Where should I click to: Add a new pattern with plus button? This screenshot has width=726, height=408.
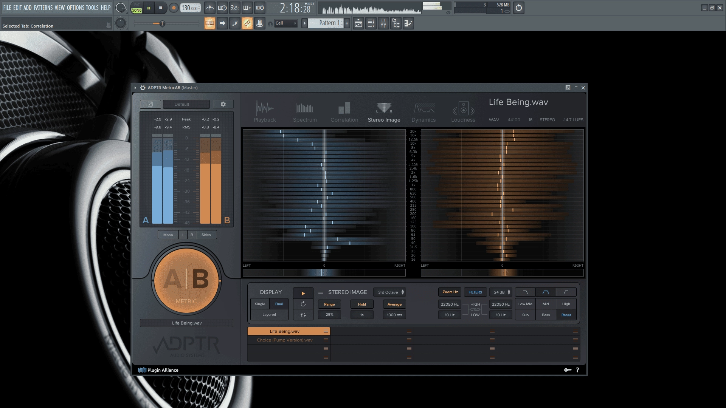(x=347, y=23)
